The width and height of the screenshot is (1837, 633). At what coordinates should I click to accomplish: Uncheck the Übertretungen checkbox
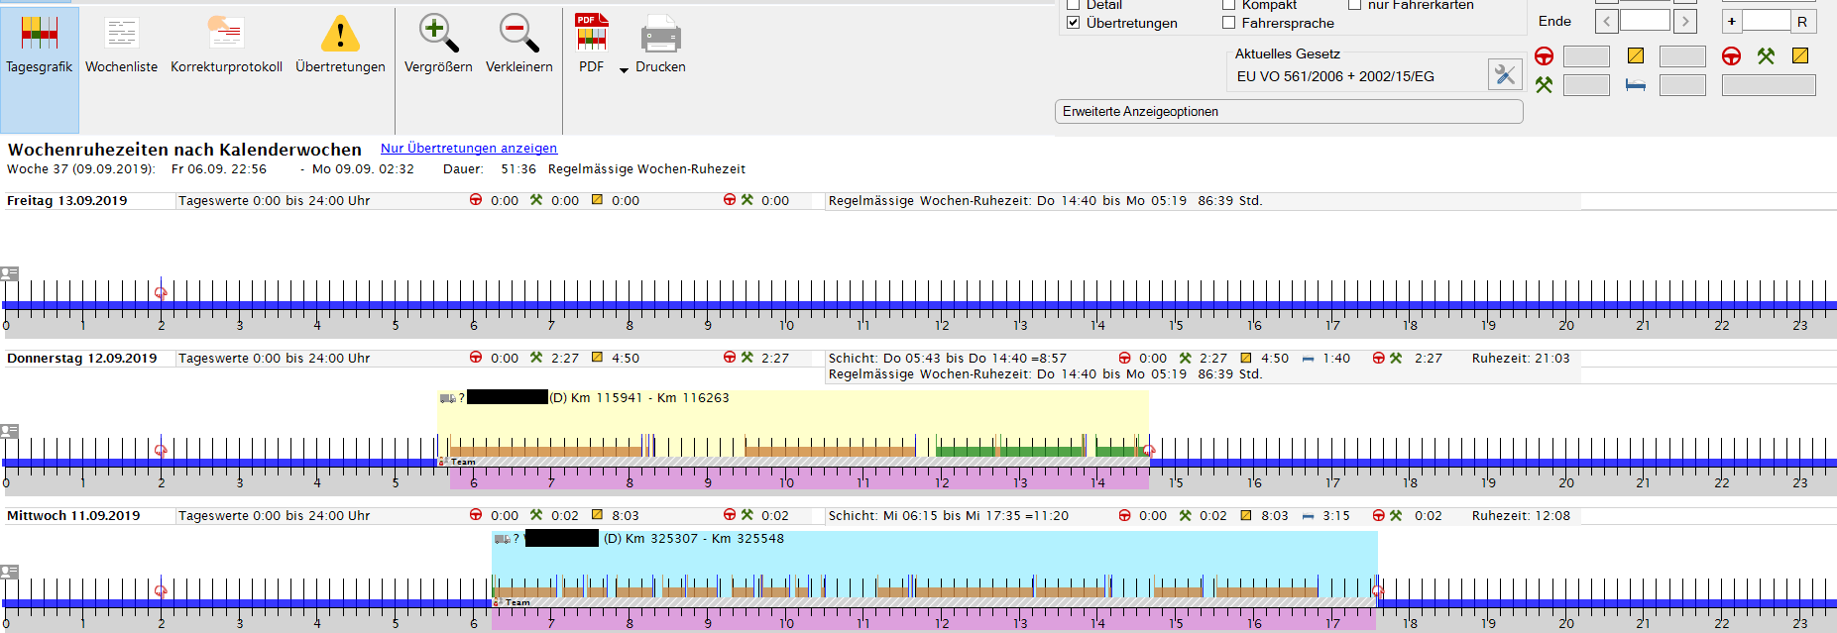[1073, 23]
